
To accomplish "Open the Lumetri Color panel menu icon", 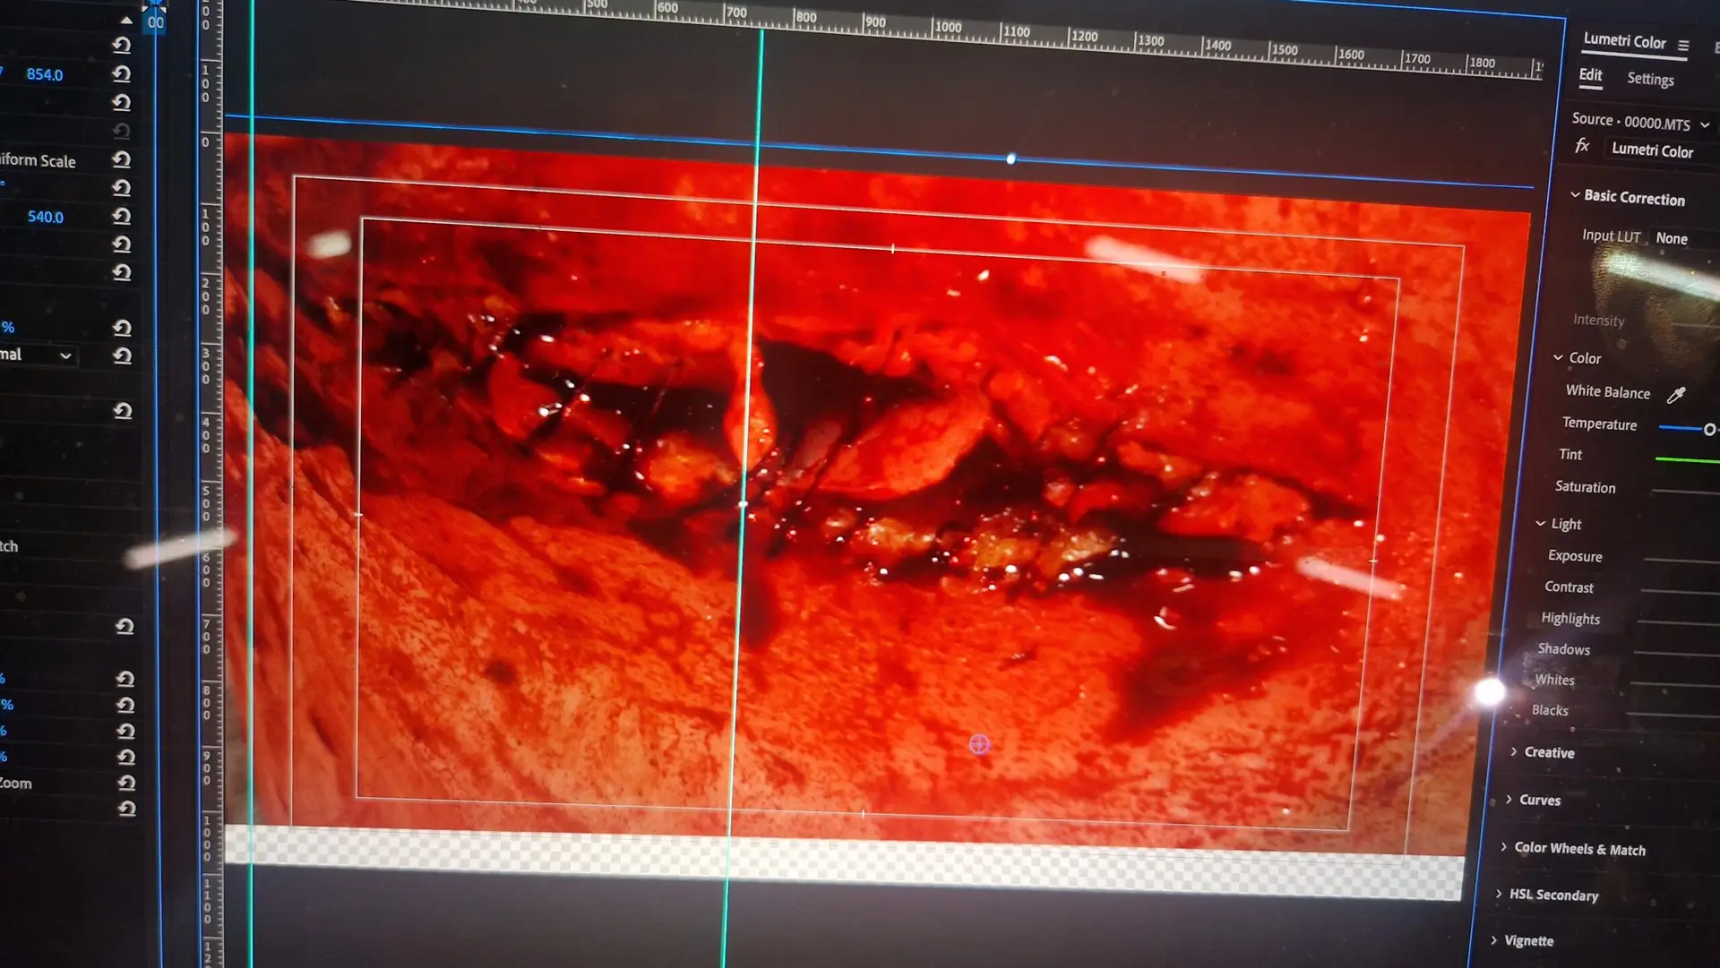I will [1683, 46].
